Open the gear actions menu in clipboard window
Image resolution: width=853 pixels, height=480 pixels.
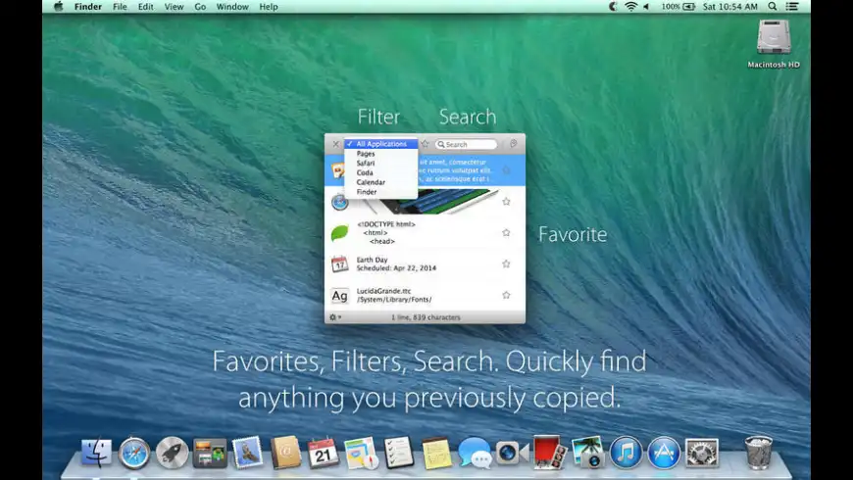335,317
